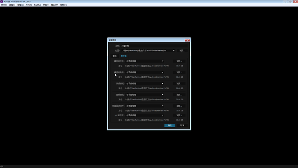The height and width of the screenshot is (168, 298).
Task: Click 浏览 for the CC 库下载 row
Action: pyautogui.click(x=179, y=115)
